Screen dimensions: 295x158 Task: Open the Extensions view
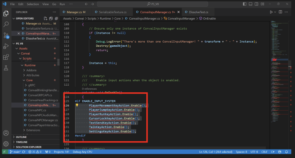(6, 57)
